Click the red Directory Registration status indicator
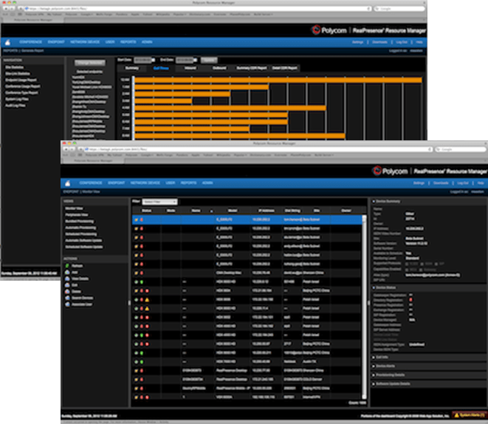This screenshot has height=424, width=488. pyautogui.click(x=410, y=300)
